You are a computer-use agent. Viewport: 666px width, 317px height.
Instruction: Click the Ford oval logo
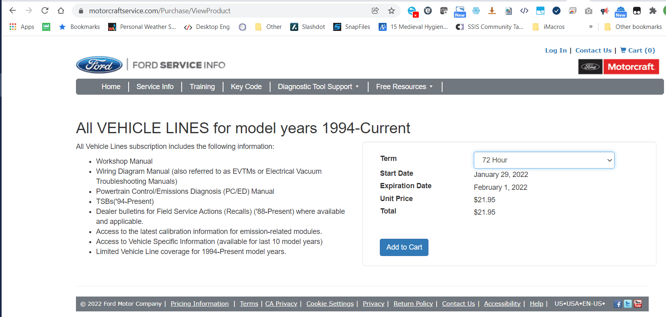coord(99,65)
